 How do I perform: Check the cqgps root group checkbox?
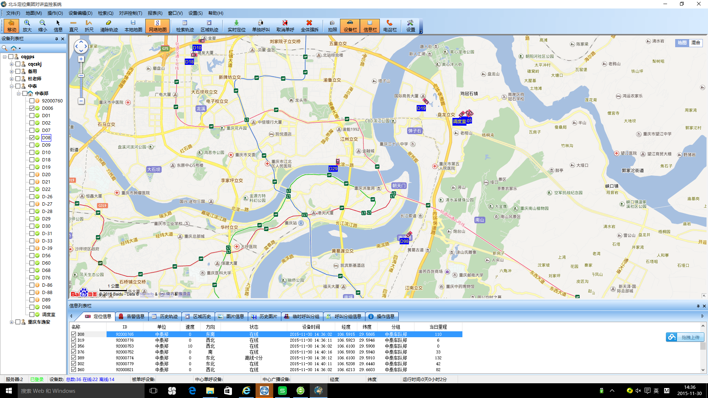[x=11, y=56]
